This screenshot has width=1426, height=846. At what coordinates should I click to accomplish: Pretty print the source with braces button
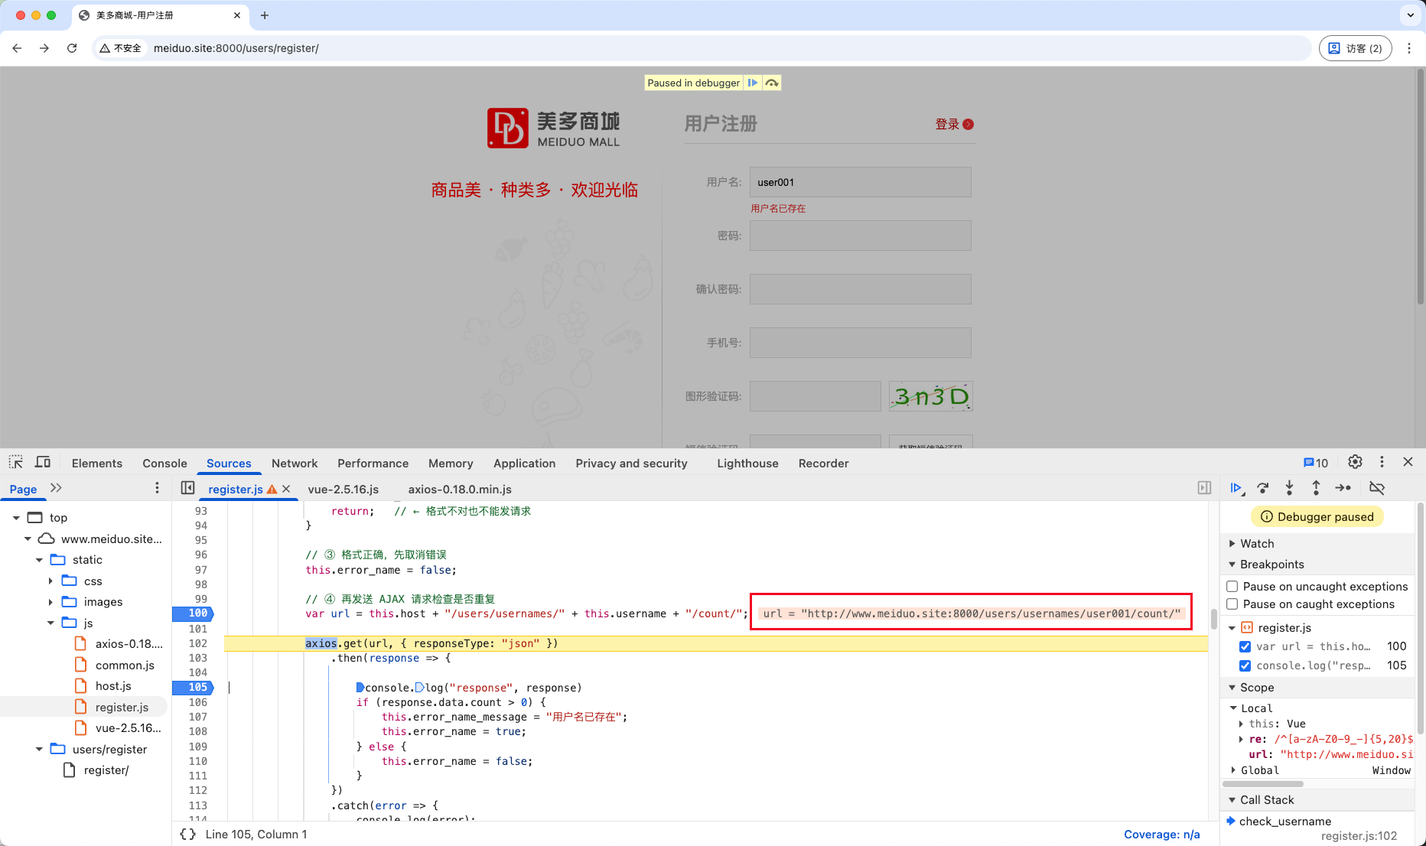pyautogui.click(x=187, y=834)
